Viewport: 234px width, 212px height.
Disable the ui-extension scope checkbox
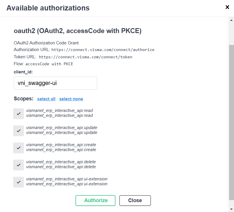18,182
